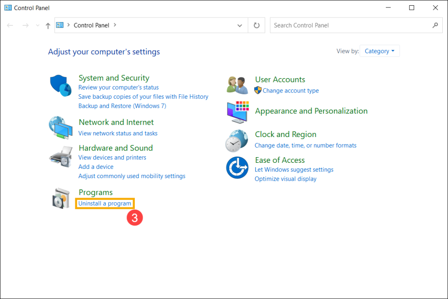The image size is (448, 299).
Task: Open Adjust commonly used mobility settings
Action: click(132, 176)
